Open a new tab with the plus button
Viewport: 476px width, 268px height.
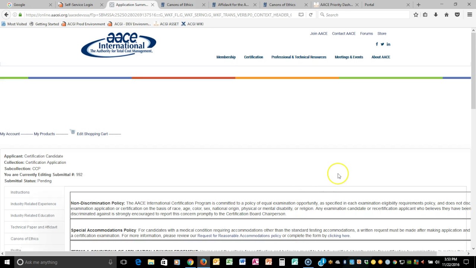[x=418, y=4]
